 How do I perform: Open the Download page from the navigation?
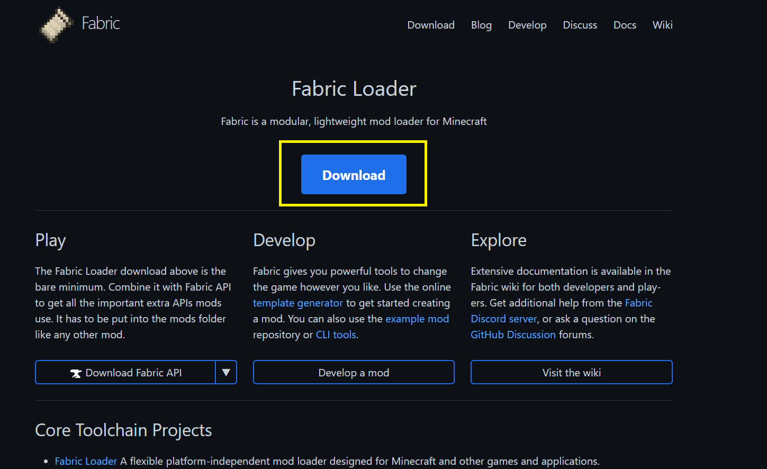click(430, 25)
